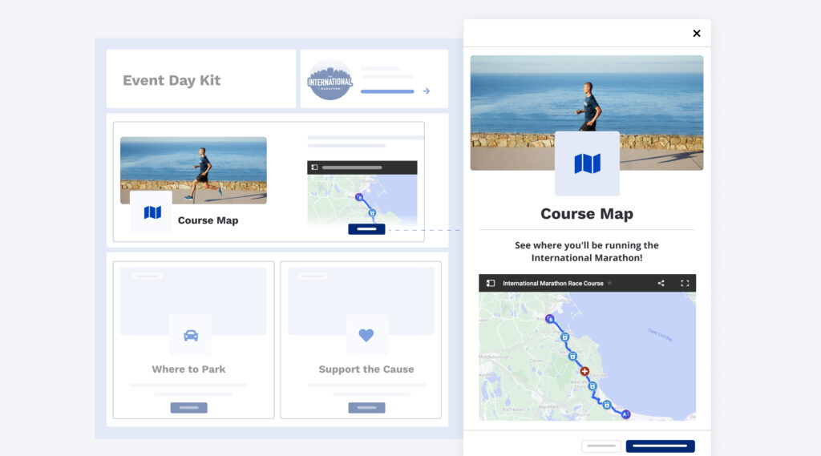Close the Course Map panel
The image size is (821, 456).
click(696, 33)
